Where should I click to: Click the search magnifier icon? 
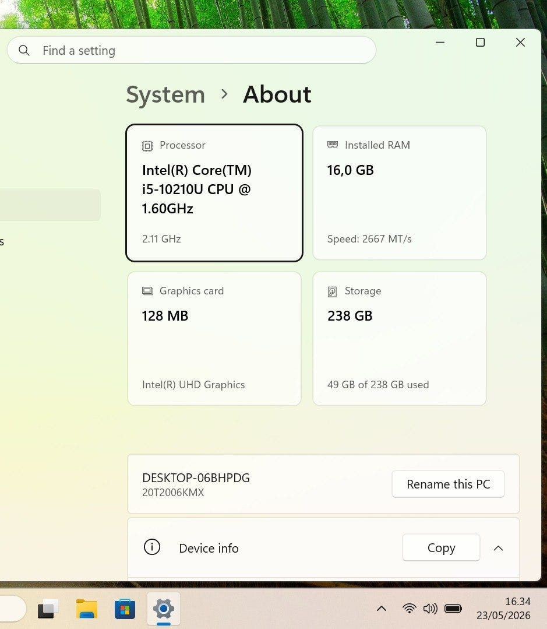tap(24, 51)
